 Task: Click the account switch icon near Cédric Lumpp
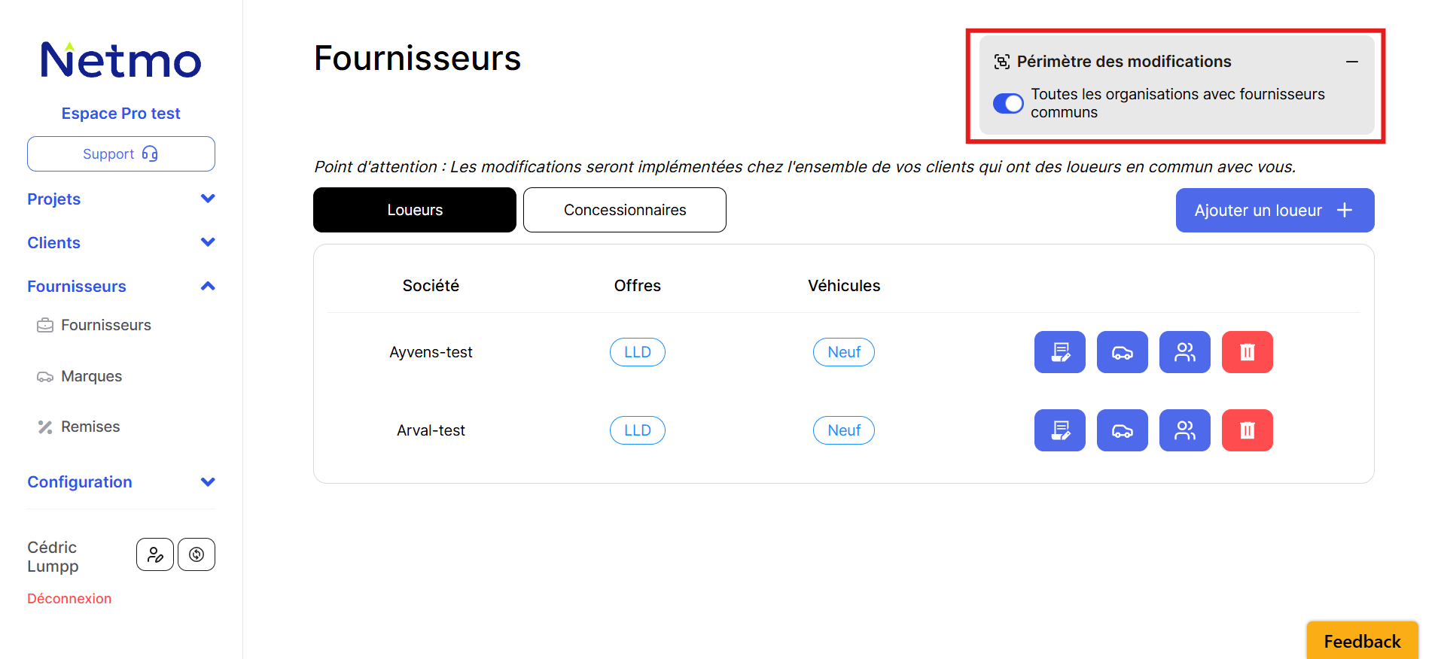coord(196,554)
